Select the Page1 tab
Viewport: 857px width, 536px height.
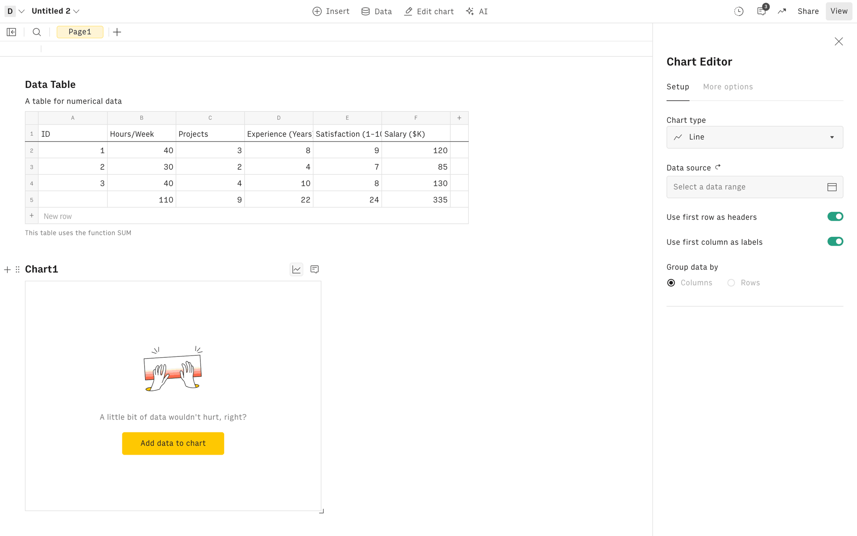pos(80,32)
